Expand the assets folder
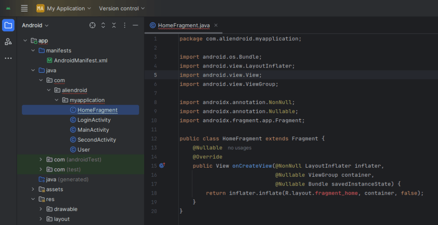 coord(33,189)
